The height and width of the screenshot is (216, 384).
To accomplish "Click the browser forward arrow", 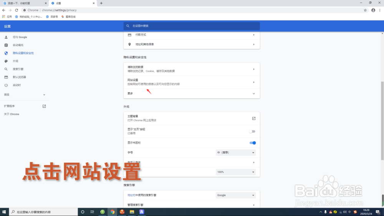I will coord(10,10).
